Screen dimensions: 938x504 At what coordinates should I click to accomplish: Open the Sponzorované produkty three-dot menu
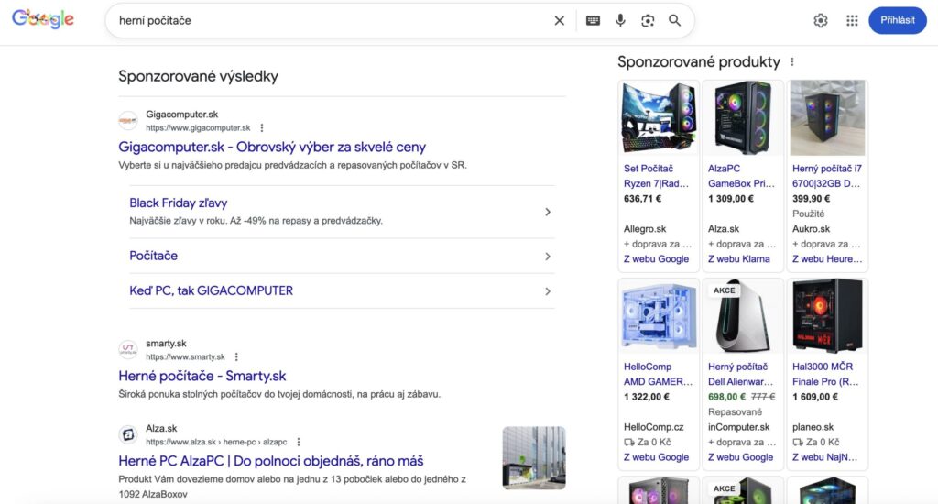click(792, 61)
